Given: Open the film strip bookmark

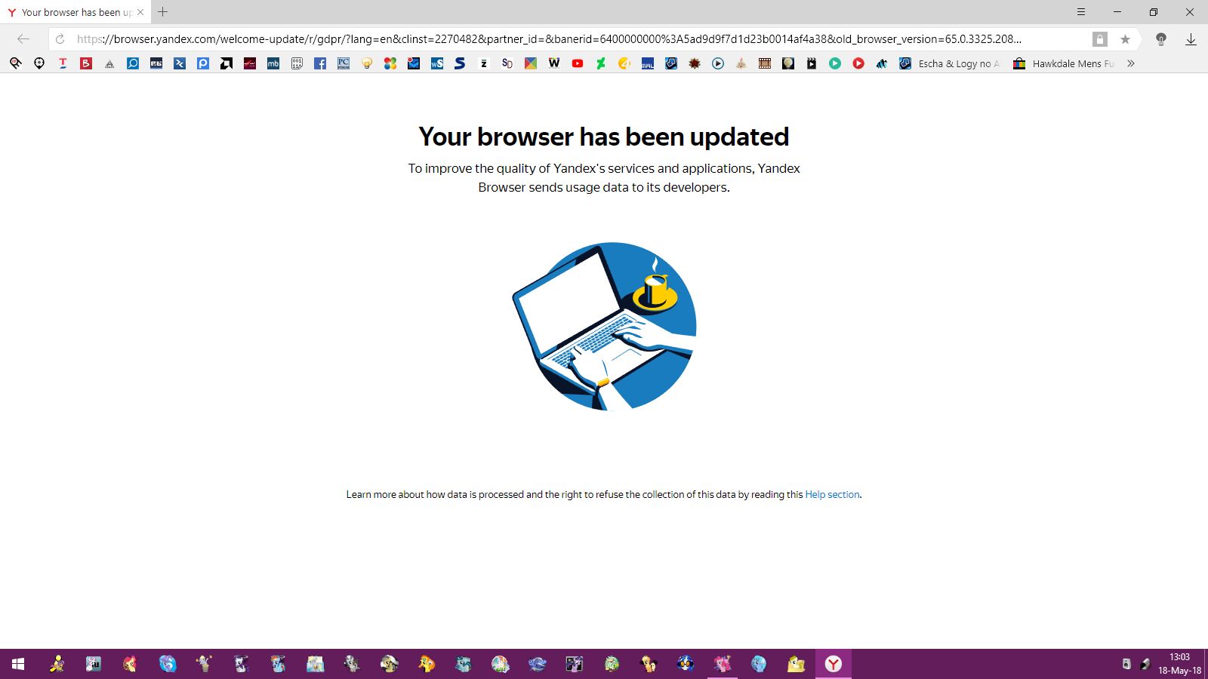Looking at the screenshot, I should 765,63.
